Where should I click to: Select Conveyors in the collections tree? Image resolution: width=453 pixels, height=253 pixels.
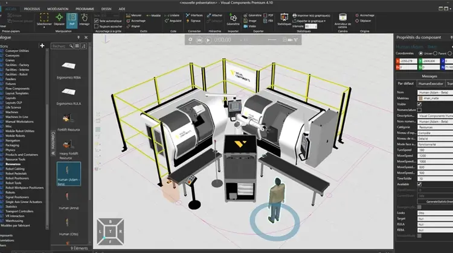coord(13,55)
